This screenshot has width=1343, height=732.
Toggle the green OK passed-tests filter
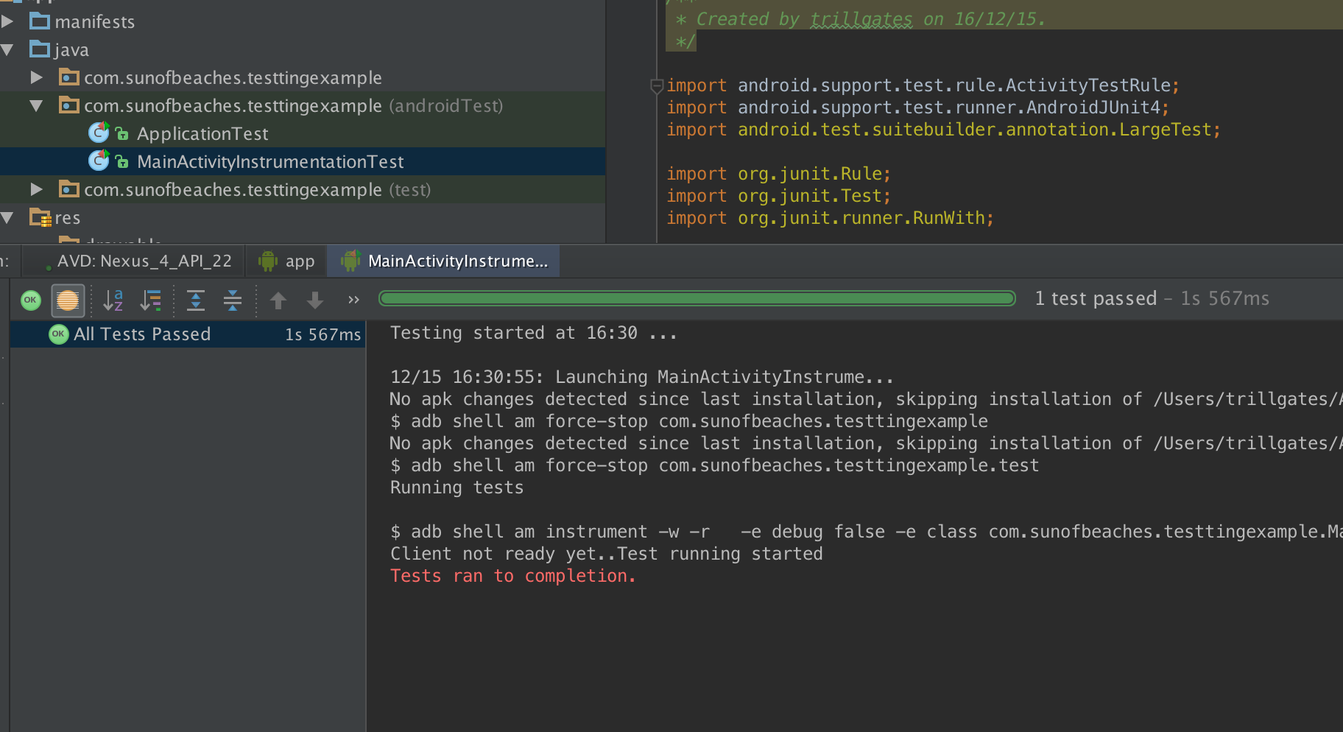(x=31, y=300)
